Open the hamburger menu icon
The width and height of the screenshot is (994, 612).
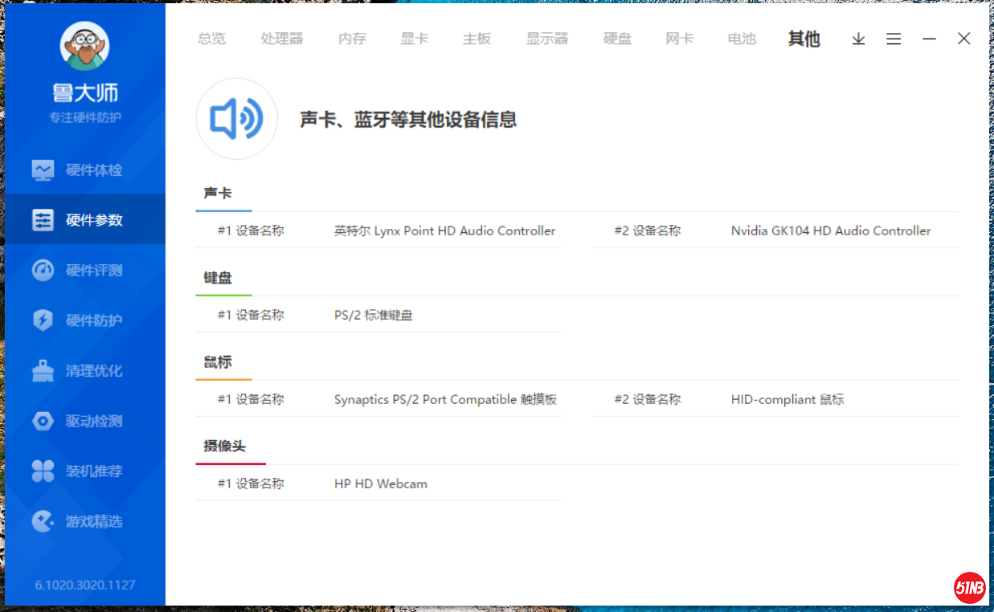tap(894, 39)
